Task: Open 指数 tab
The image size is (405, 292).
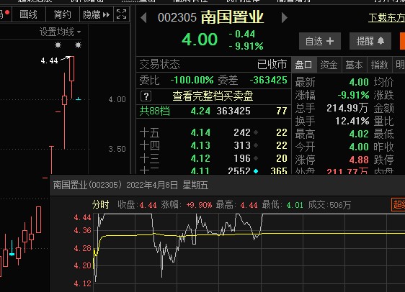Action: (x=379, y=65)
